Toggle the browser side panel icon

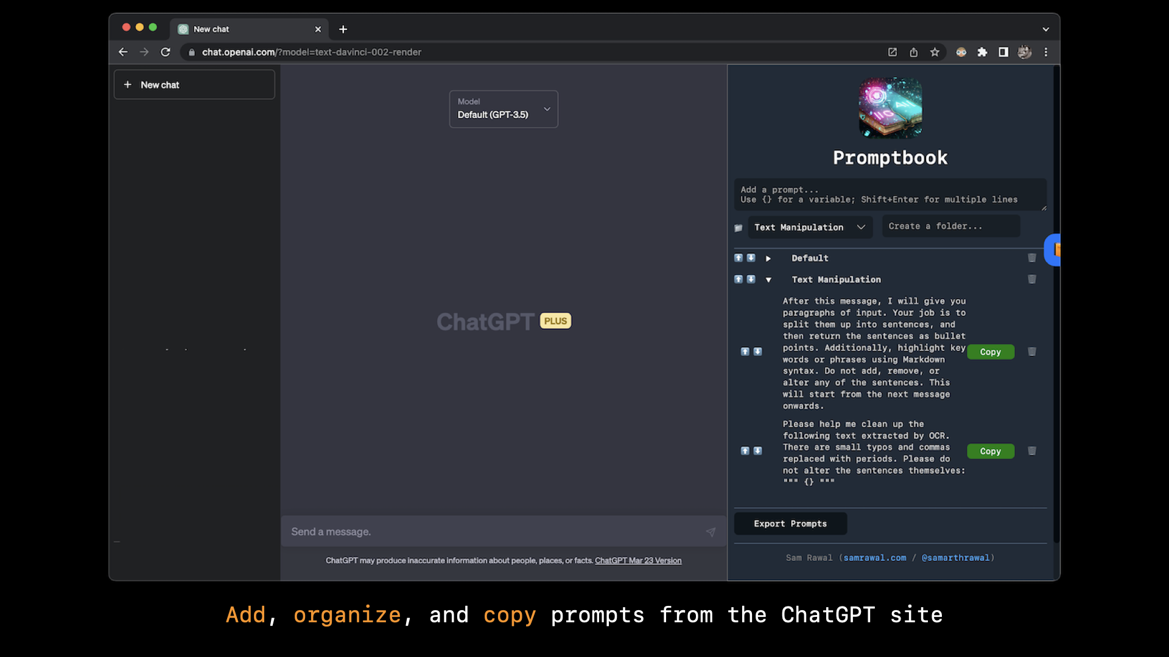[1003, 52]
